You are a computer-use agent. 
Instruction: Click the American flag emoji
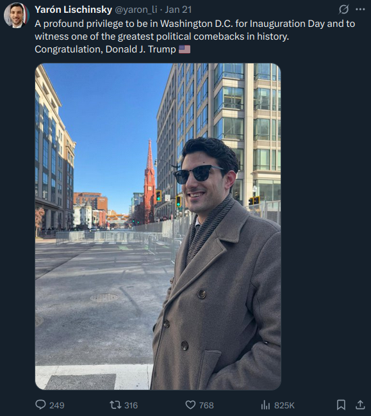click(185, 49)
